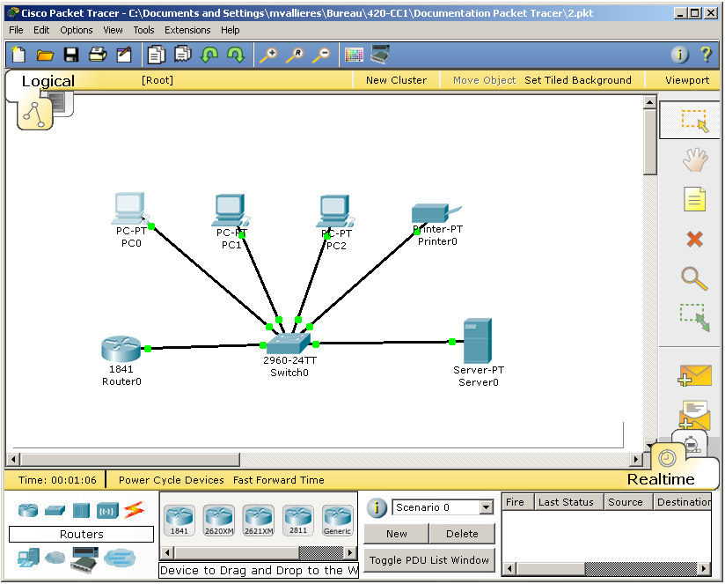The image size is (725, 584).
Task: Pick the Place Note tool
Action: tap(694, 199)
